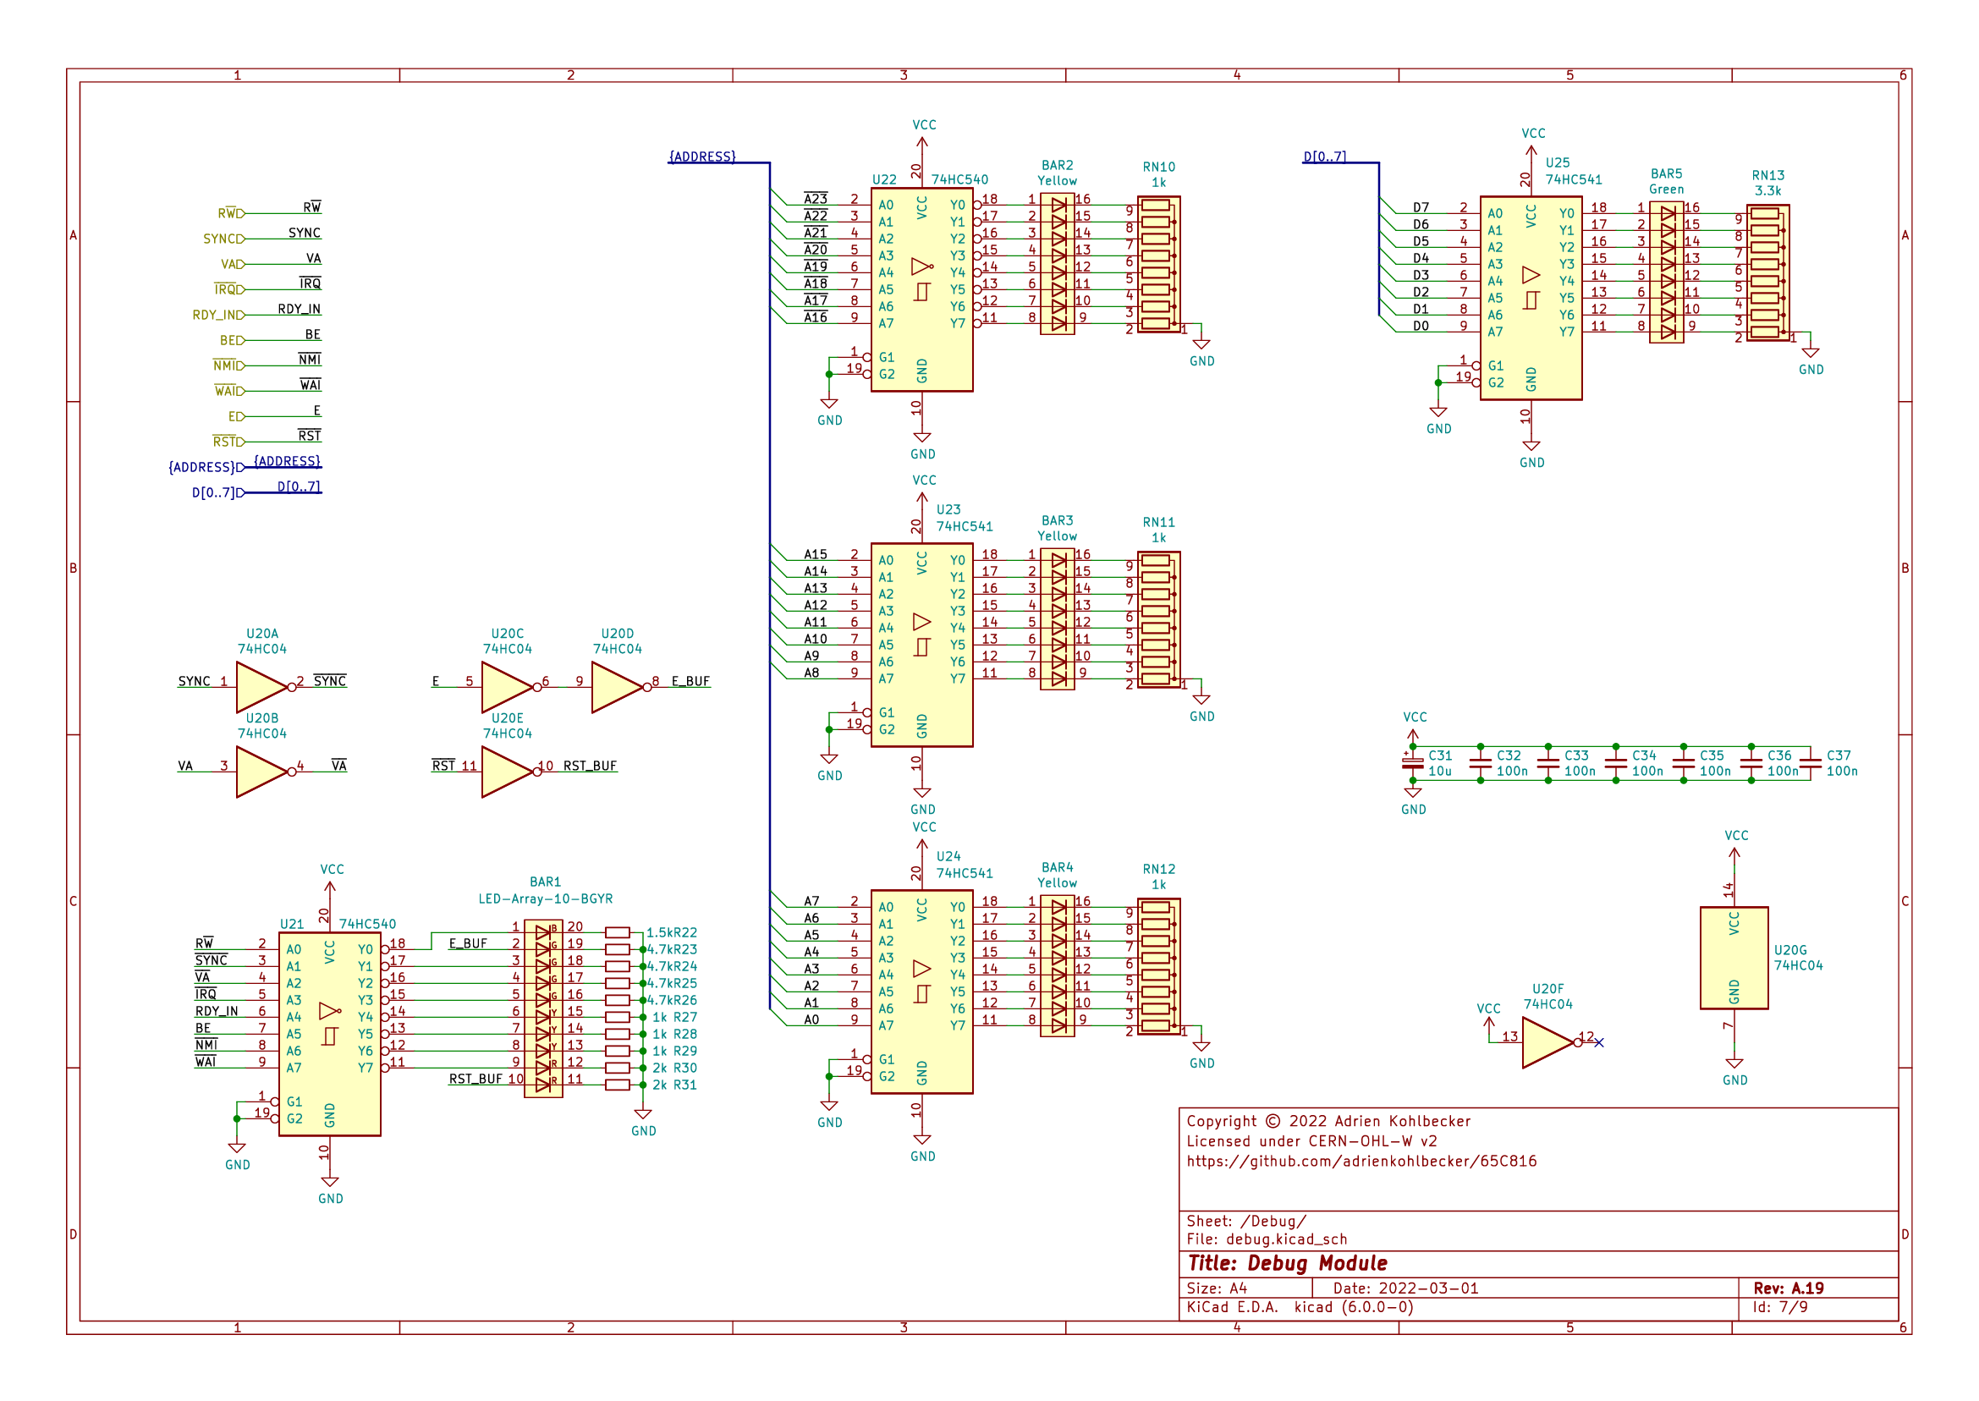This screenshot has width=1979, height=1401.
Task: Select the BAR4 Yellow LED bar
Action: click(x=1057, y=966)
